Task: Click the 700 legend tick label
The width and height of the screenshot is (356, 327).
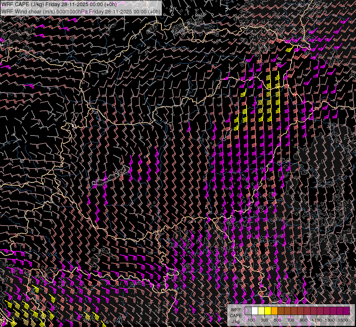Action: (291, 320)
